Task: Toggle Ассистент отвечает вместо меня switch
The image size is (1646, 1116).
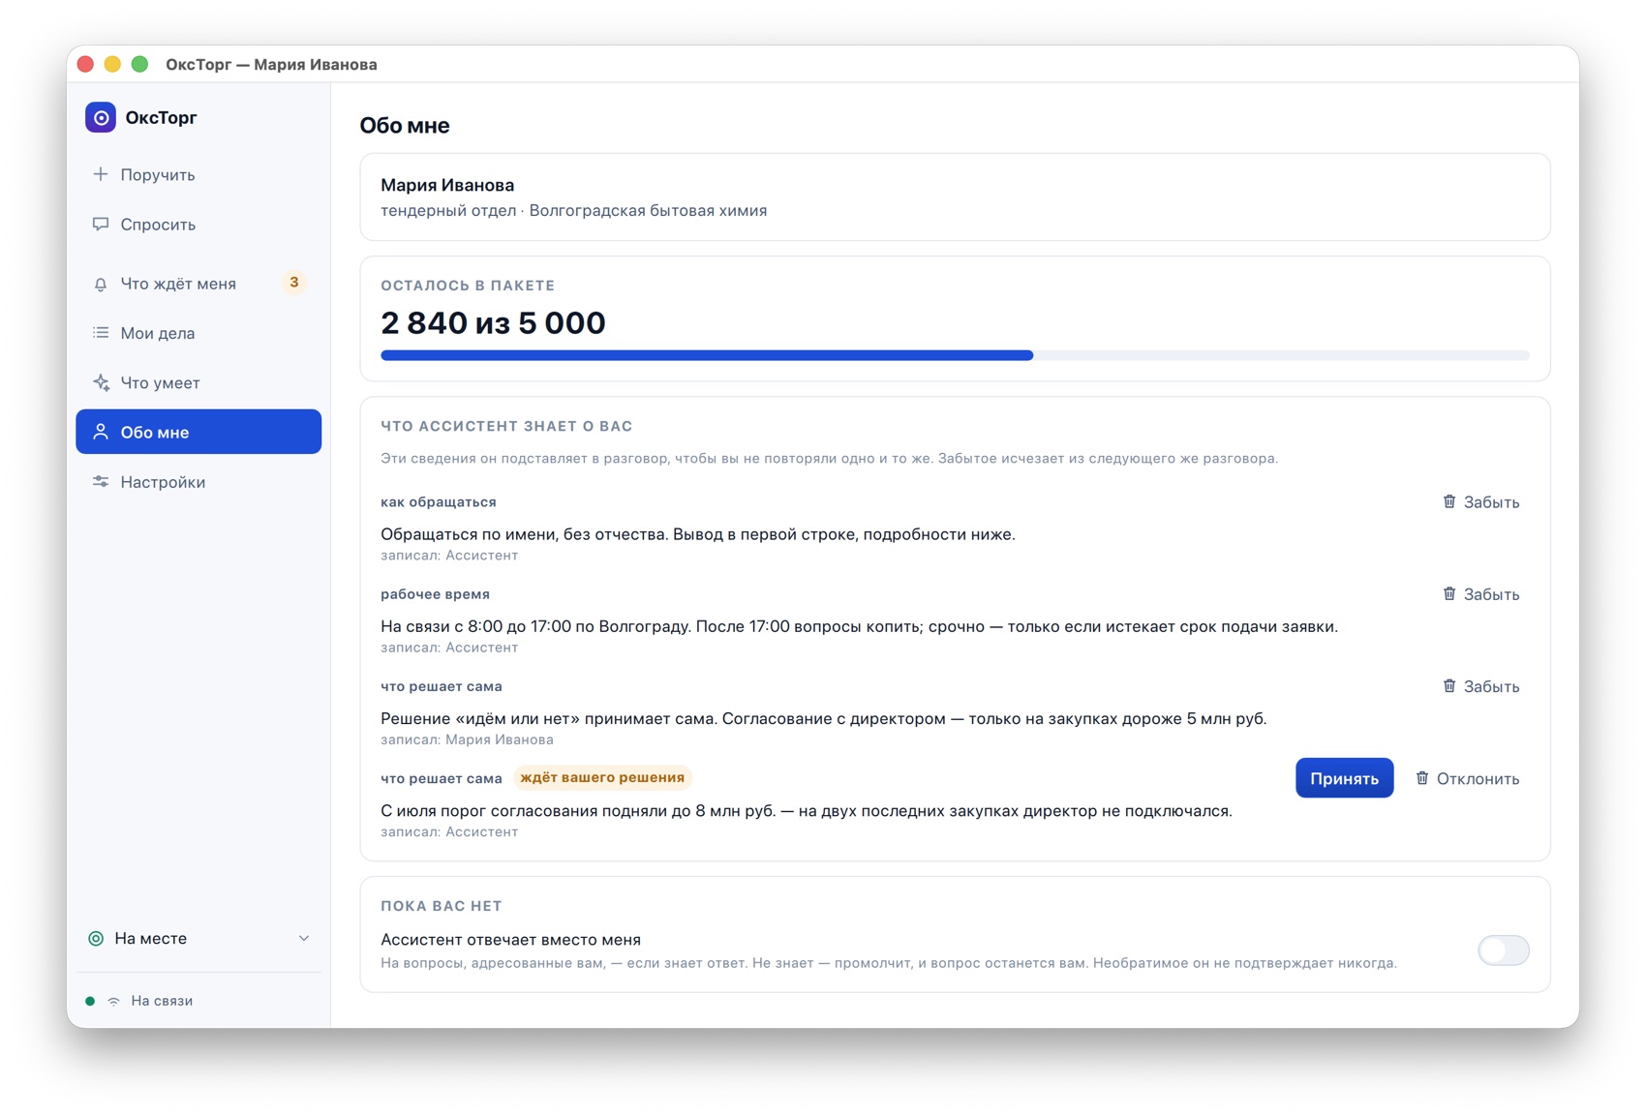Action: tap(1503, 950)
